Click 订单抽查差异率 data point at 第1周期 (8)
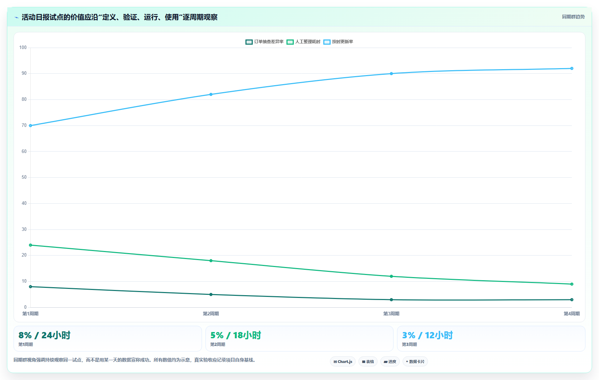 pos(31,287)
